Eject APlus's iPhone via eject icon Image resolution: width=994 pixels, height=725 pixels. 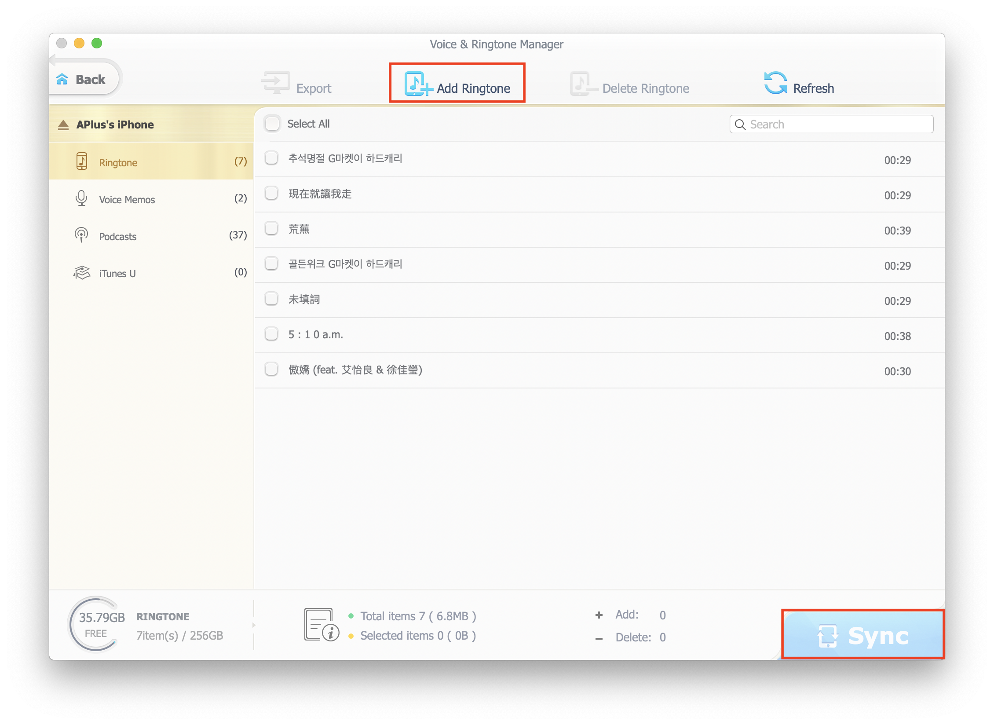[63, 125]
